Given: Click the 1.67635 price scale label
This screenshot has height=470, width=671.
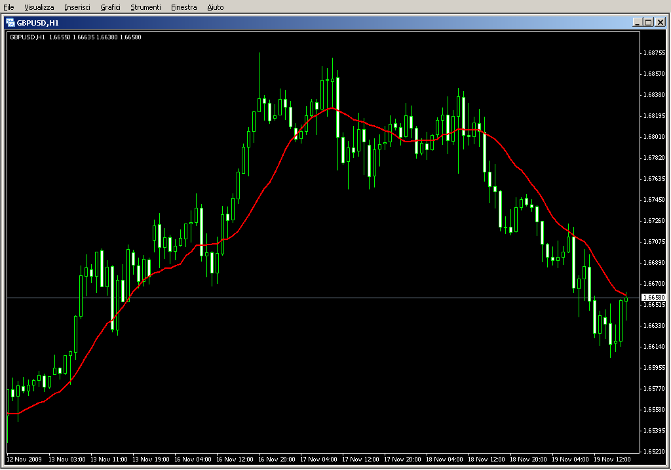Looking at the screenshot, I should 655,179.
